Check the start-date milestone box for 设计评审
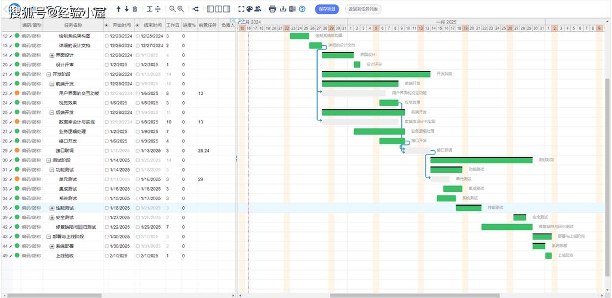612x298 pixels. (x=107, y=64)
